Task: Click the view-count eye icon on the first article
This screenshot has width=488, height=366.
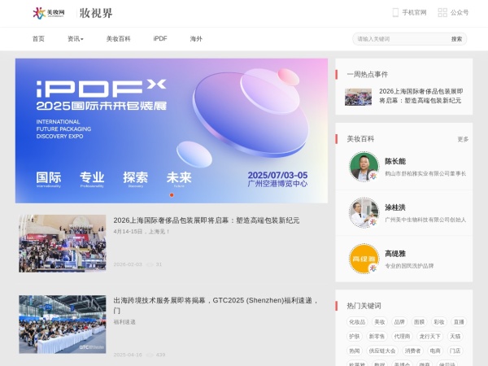Action: pyautogui.click(x=149, y=264)
